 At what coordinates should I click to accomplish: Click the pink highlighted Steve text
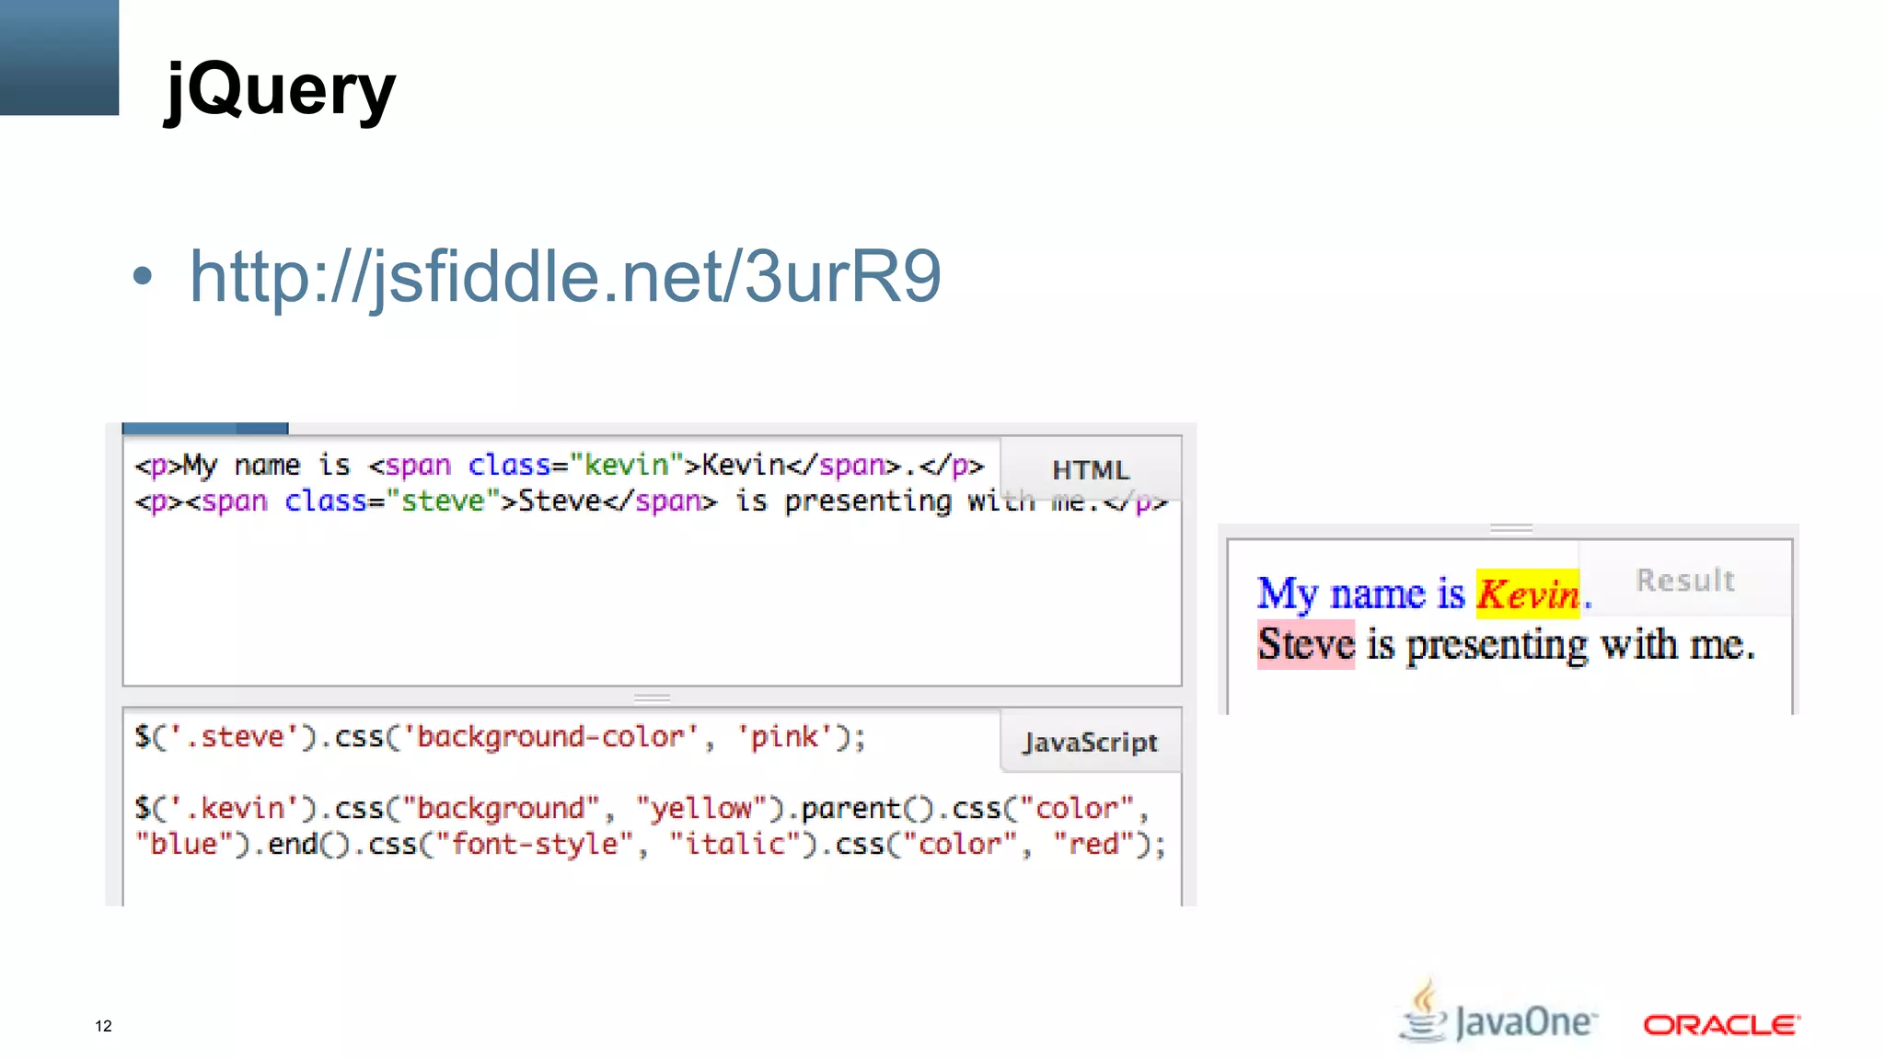coord(1306,644)
